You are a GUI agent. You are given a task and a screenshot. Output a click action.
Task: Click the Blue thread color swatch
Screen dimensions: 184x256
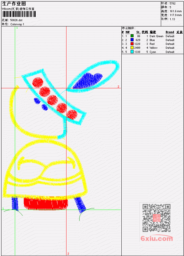click(x=132, y=40)
